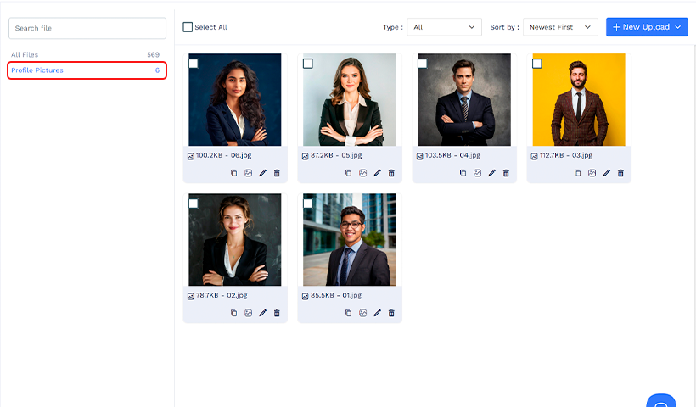Open image preview icon for 03.jpg
This screenshot has height=407, width=696.
pyautogui.click(x=592, y=173)
